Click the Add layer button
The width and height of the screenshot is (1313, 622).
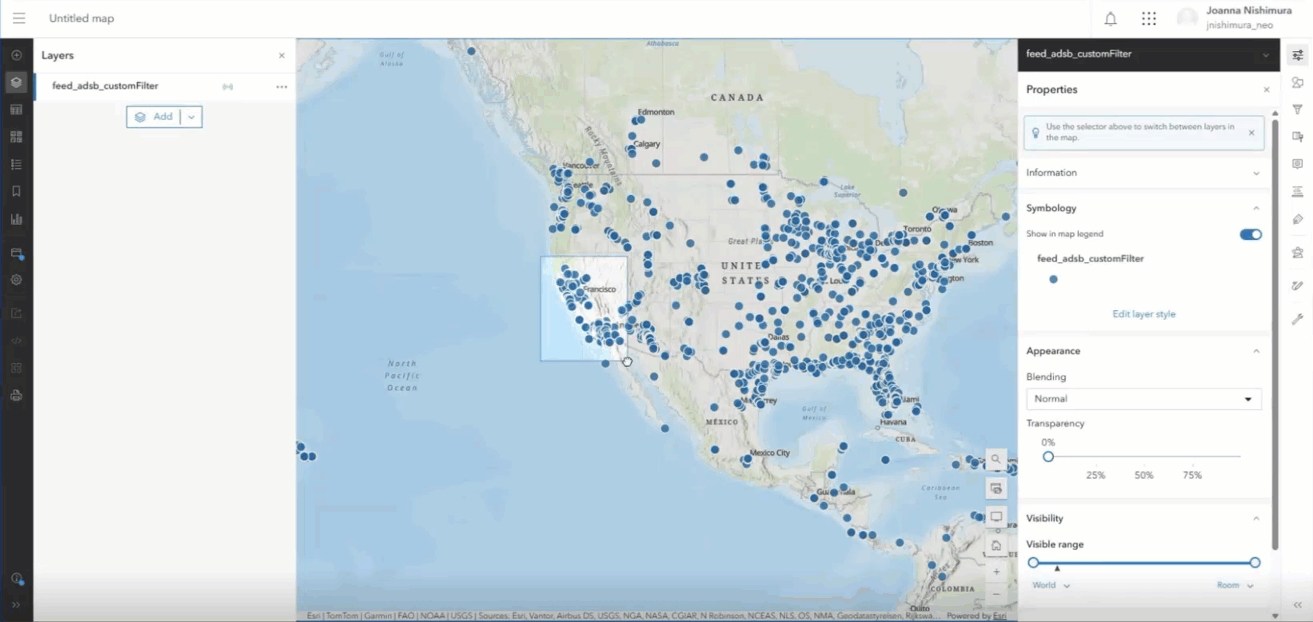pyautogui.click(x=154, y=117)
